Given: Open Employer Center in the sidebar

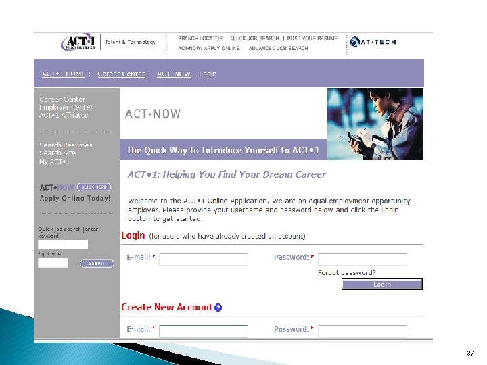Looking at the screenshot, I should pos(66,107).
